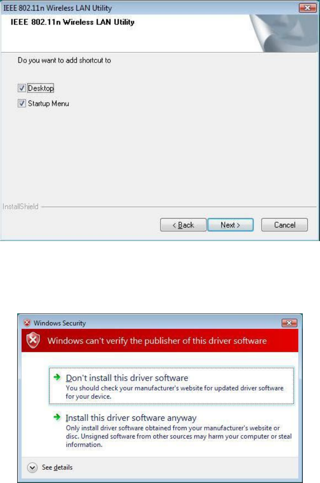Click the large shield warning icon
The width and height of the screenshot is (320, 483).
click(33, 340)
